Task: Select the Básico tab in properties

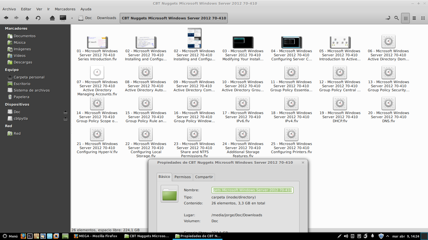Action: tap(164, 177)
